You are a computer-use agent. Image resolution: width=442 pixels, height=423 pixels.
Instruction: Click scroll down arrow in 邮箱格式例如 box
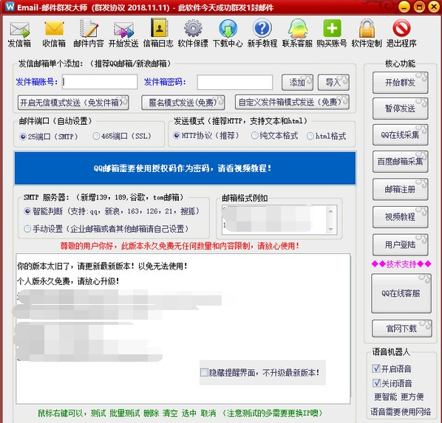pyautogui.click(x=330, y=229)
